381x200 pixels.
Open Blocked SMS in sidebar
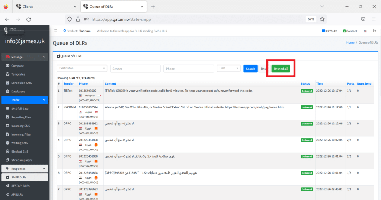(x=25, y=151)
